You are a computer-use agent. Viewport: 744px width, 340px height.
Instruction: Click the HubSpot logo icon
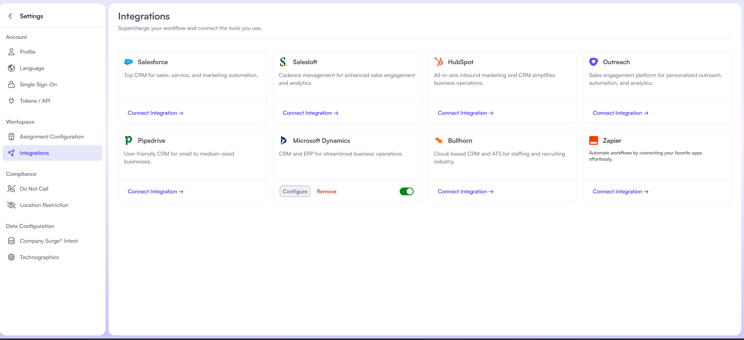(x=439, y=62)
